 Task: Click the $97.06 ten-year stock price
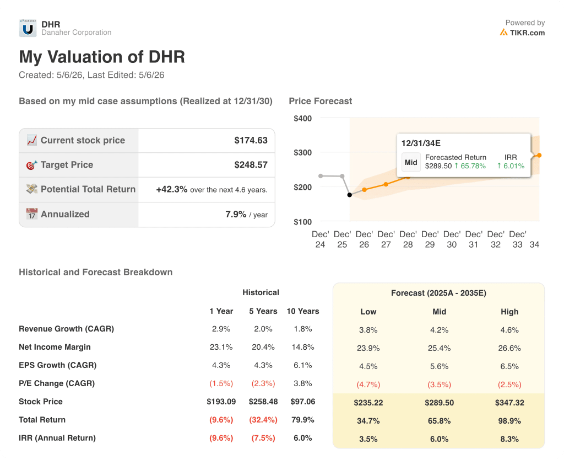(303, 402)
